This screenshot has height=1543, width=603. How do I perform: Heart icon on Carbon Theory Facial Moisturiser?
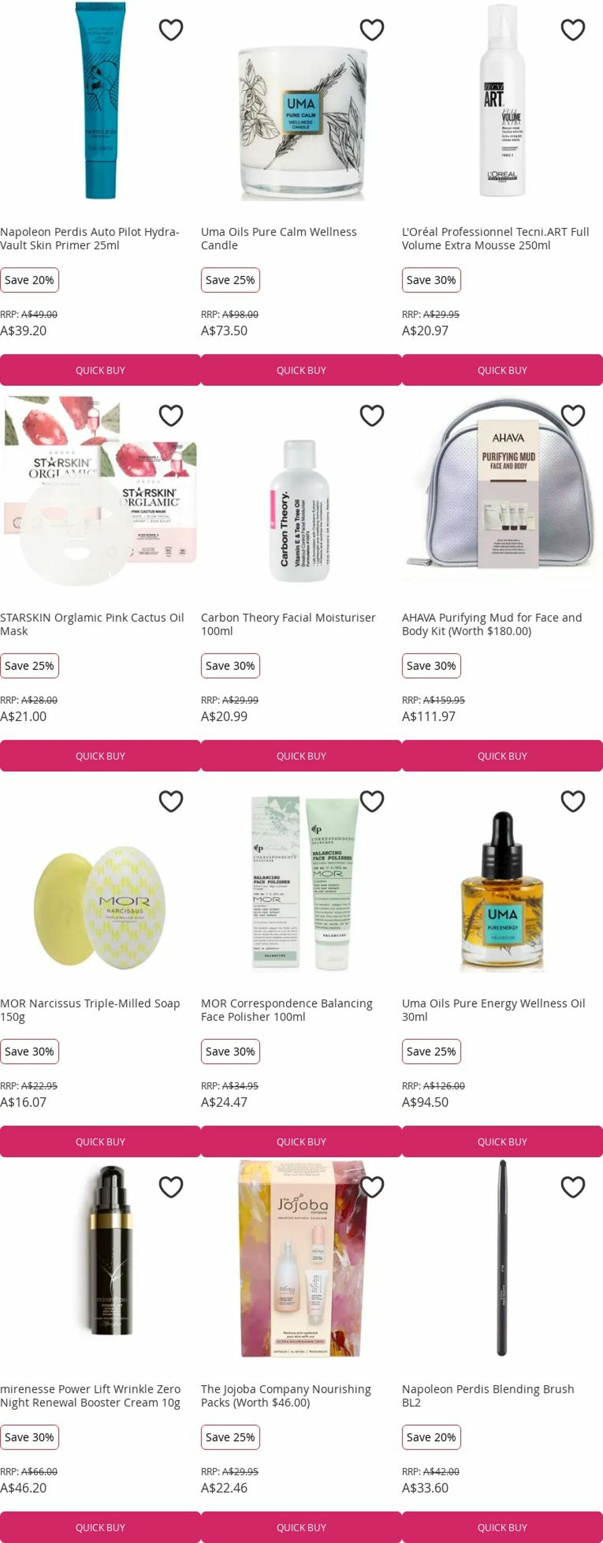[x=372, y=415]
